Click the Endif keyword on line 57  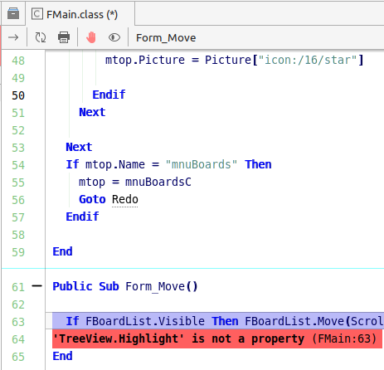pyautogui.click(x=82, y=217)
